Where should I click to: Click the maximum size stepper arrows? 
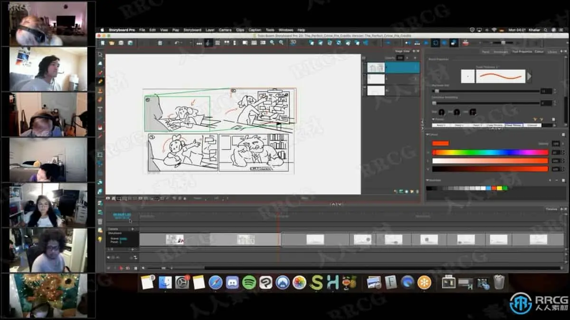(x=554, y=91)
